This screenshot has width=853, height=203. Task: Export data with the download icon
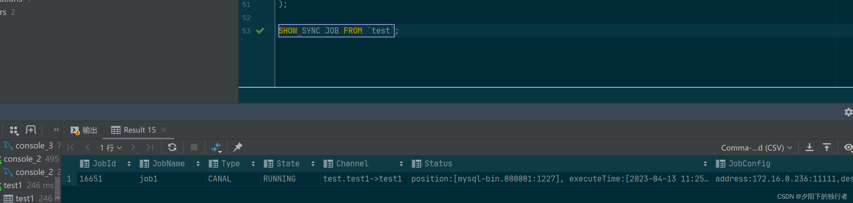(810, 147)
